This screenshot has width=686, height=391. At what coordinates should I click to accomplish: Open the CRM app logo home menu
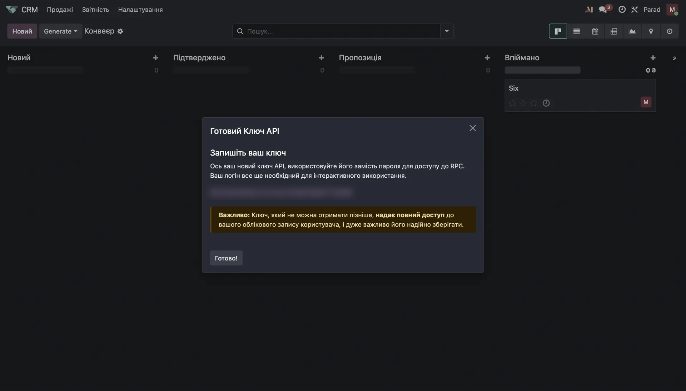[x=11, y=10]
